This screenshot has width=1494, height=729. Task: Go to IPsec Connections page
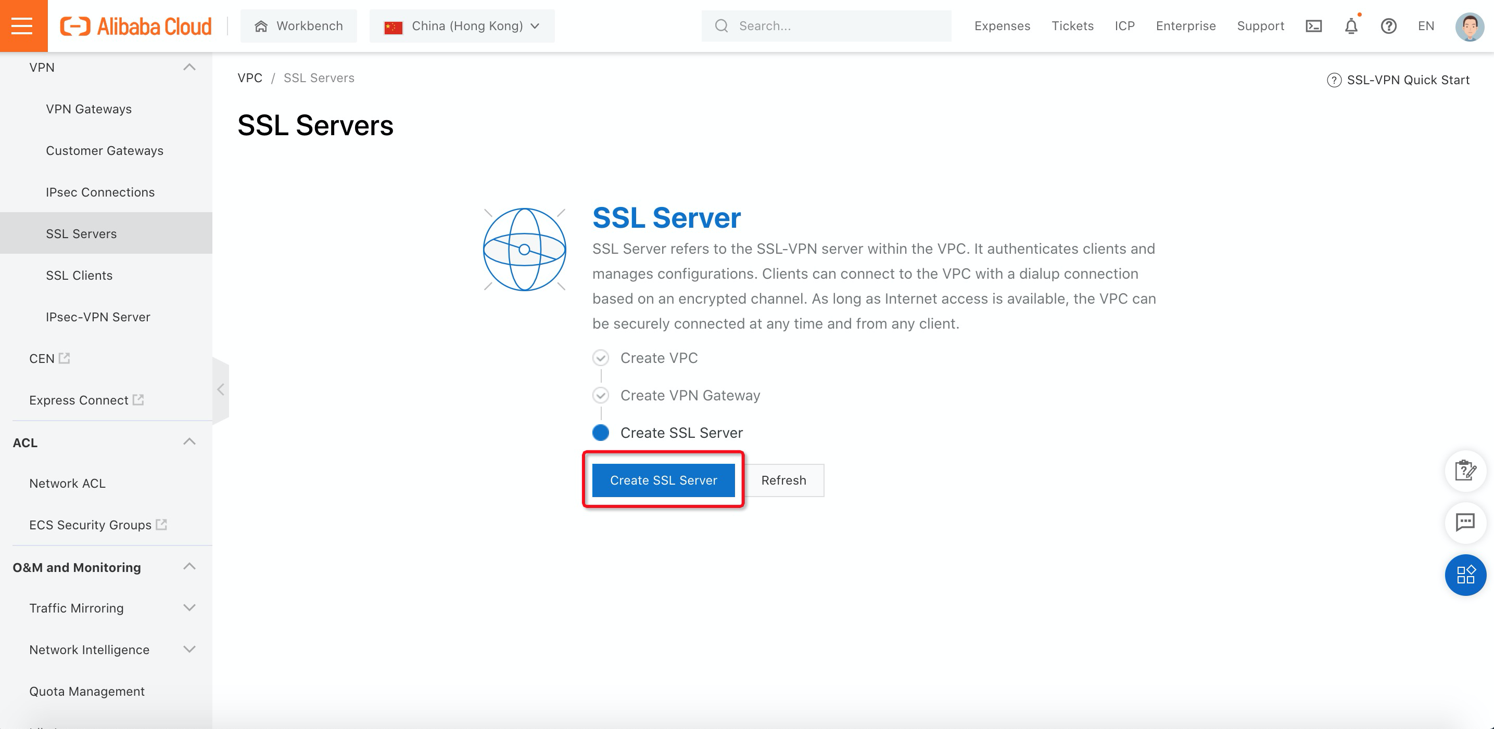pos(100,192)
